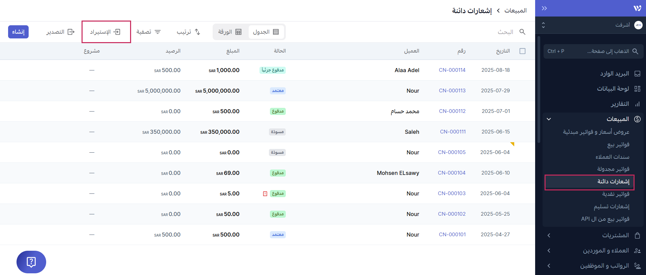Click the الذهاب إلى صفحة go-to-page field
Screen dimensions: 646x275
pos(593,51)
